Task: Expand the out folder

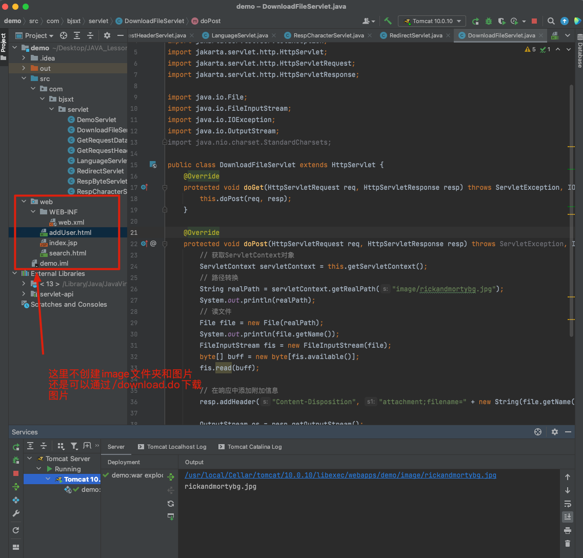Action: (x=24, y=68)
